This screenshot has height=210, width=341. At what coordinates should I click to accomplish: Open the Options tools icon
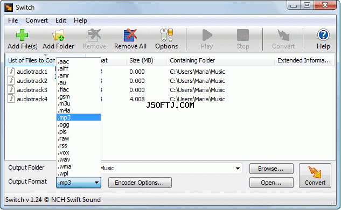pos(166,35)
